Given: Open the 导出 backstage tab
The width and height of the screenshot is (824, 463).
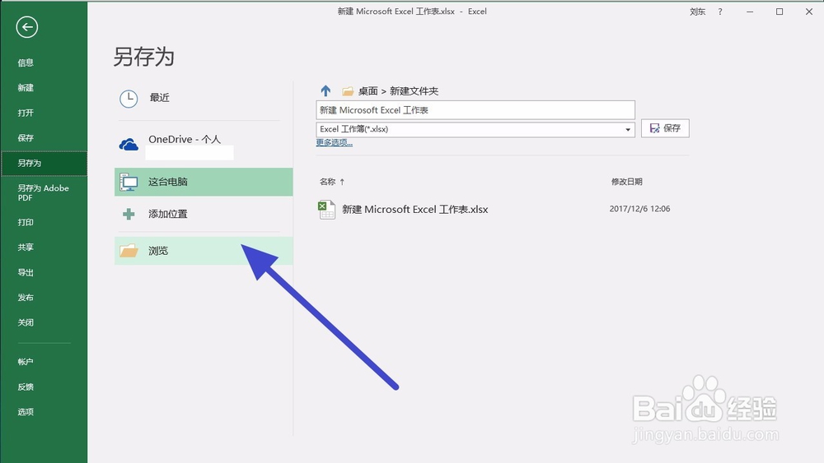Looking at the screenshot, I should pos(26,273).
